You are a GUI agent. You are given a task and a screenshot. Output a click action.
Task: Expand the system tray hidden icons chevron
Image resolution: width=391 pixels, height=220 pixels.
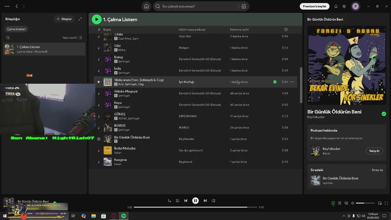click(x=344, y=216)
